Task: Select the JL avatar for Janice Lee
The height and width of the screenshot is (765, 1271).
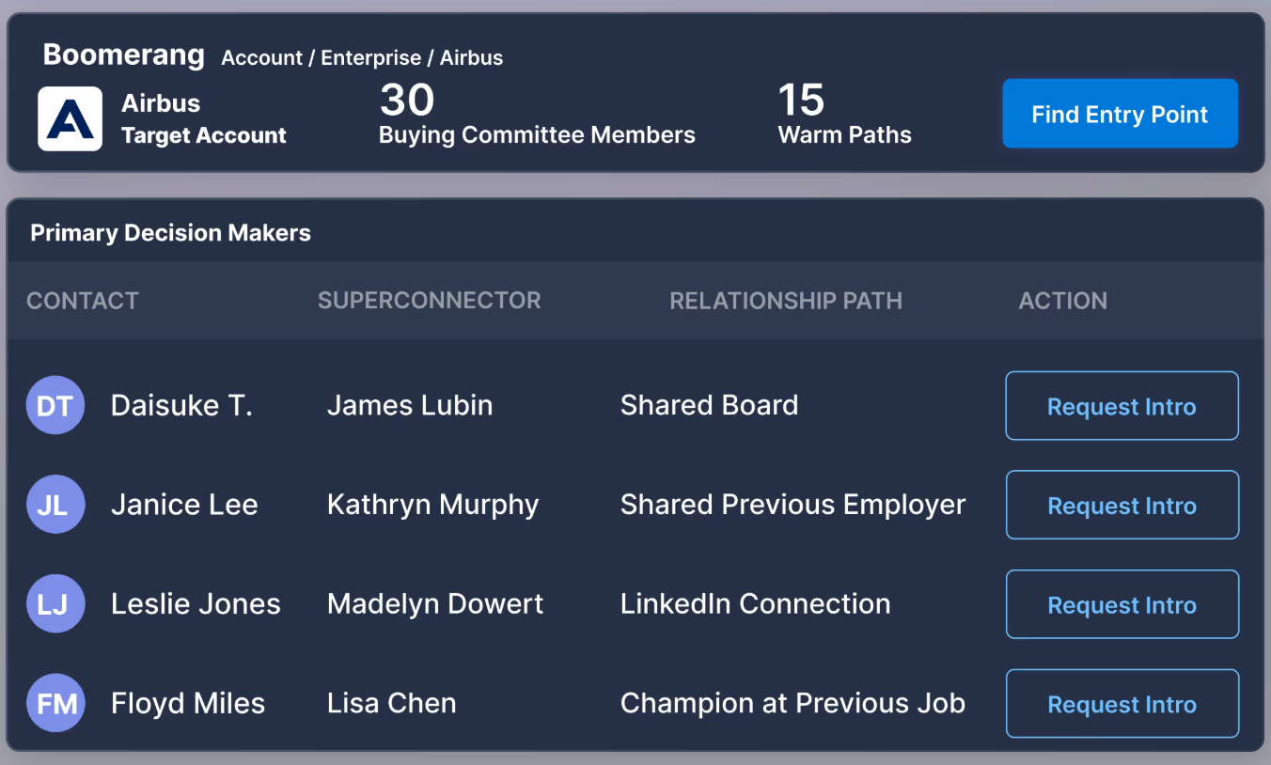Action: (x=55, y=505)
